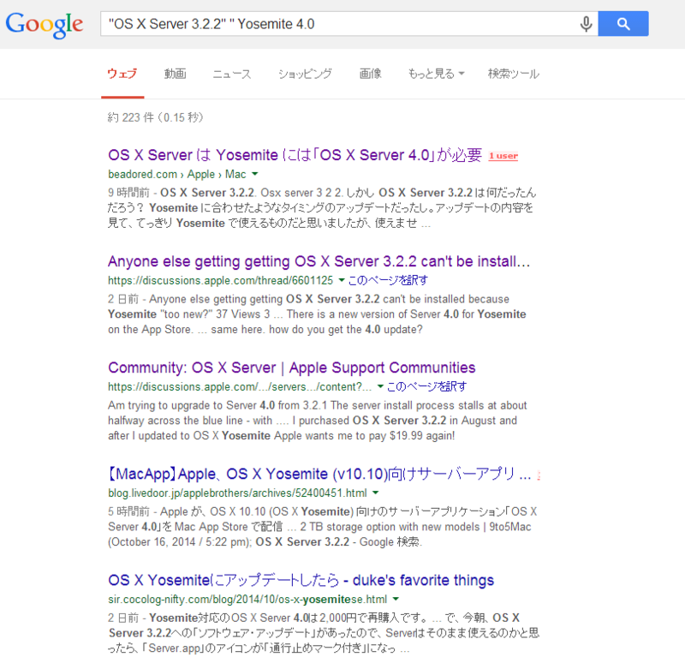
Task: Open dropdown arrow beside discussions.apple.com/.../servers URL
Action: [380, 386]
